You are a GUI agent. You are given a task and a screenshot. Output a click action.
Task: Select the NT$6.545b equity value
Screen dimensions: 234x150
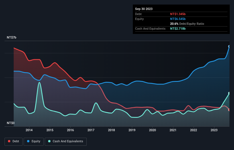pos(178,19)
